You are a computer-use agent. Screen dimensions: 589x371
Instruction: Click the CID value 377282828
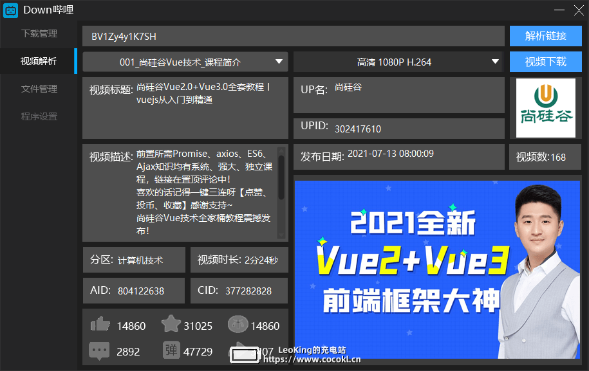(248, 291)
